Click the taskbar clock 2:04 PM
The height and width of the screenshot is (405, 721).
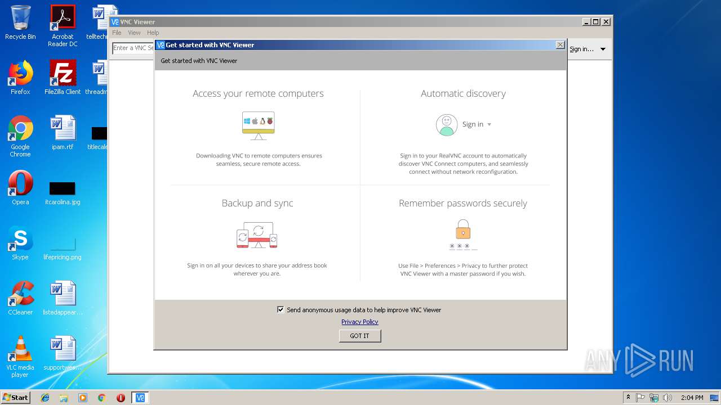(692, 398)
